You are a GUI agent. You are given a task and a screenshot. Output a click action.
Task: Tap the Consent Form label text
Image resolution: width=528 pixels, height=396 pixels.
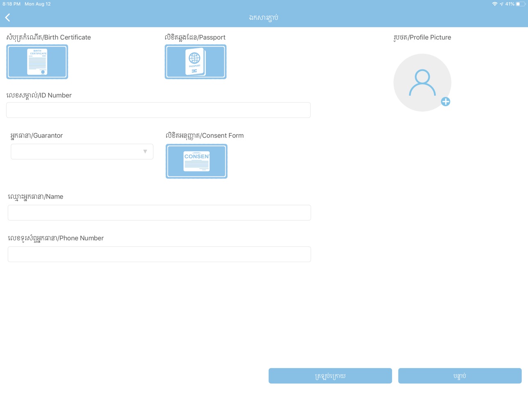click(205, 136)
